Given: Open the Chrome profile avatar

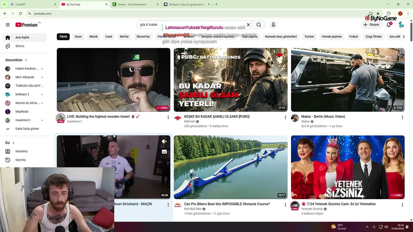Looking at the screenshot, I should pos(400,14).
